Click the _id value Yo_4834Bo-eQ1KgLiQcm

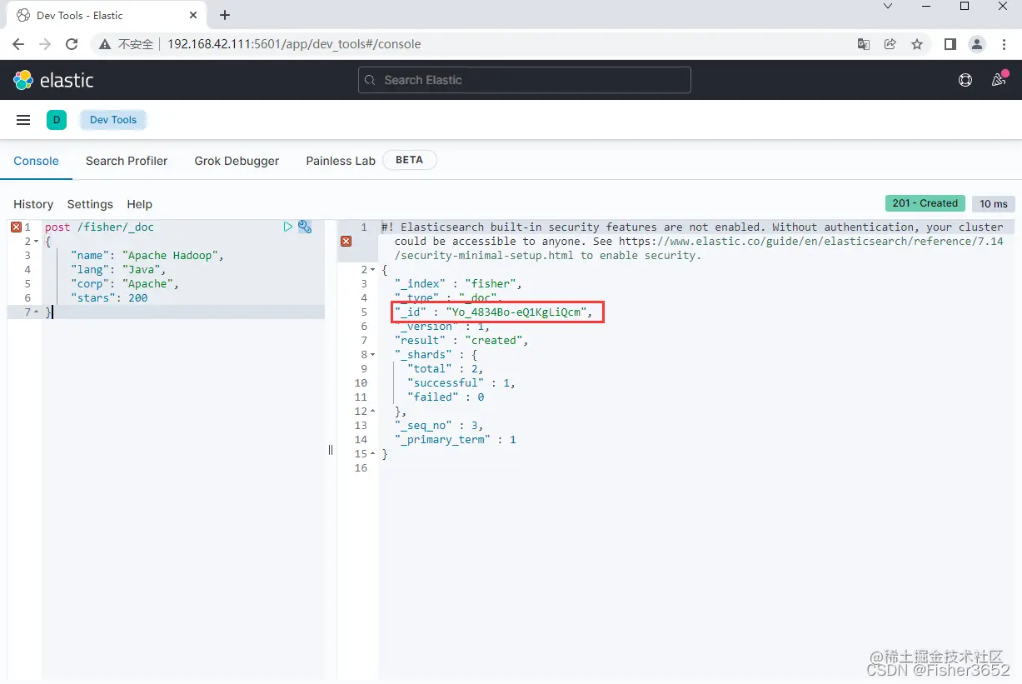[515, 312]
